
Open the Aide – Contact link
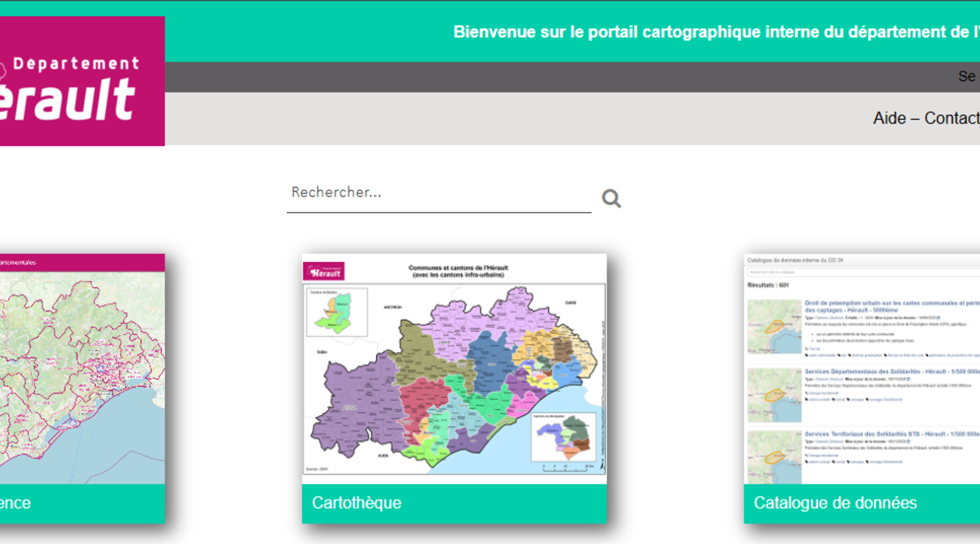tap(926, 118)
